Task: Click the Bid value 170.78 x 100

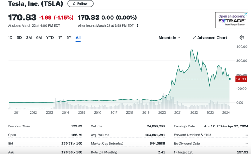Action: point(72,144)
